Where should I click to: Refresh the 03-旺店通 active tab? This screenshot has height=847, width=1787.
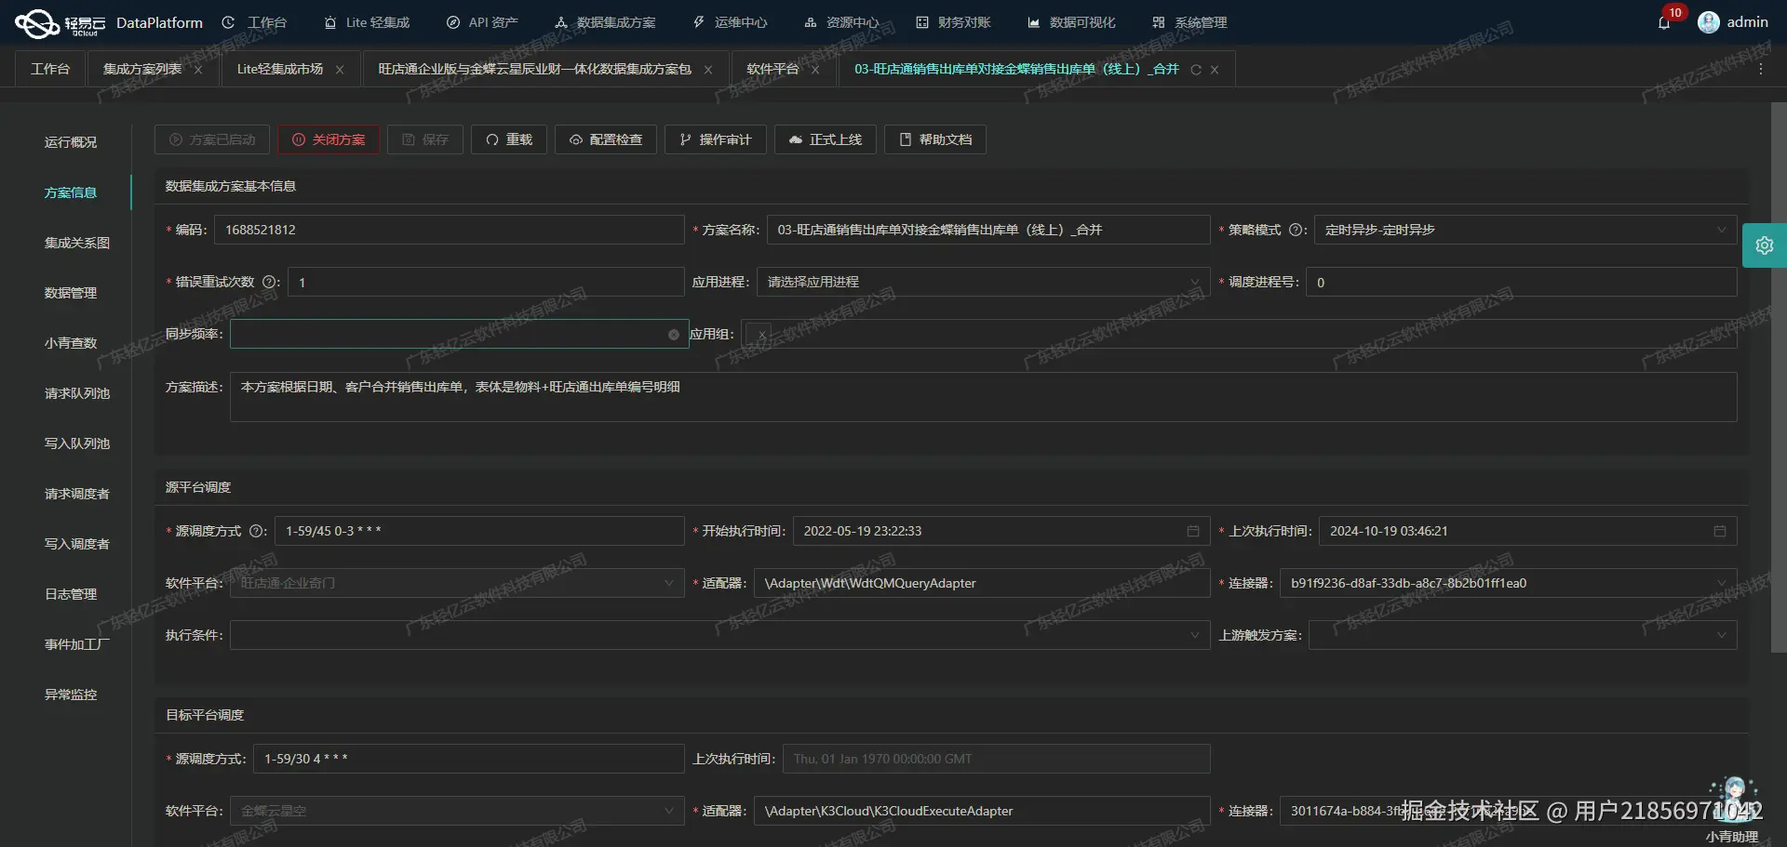click(x=1196, y=70)
